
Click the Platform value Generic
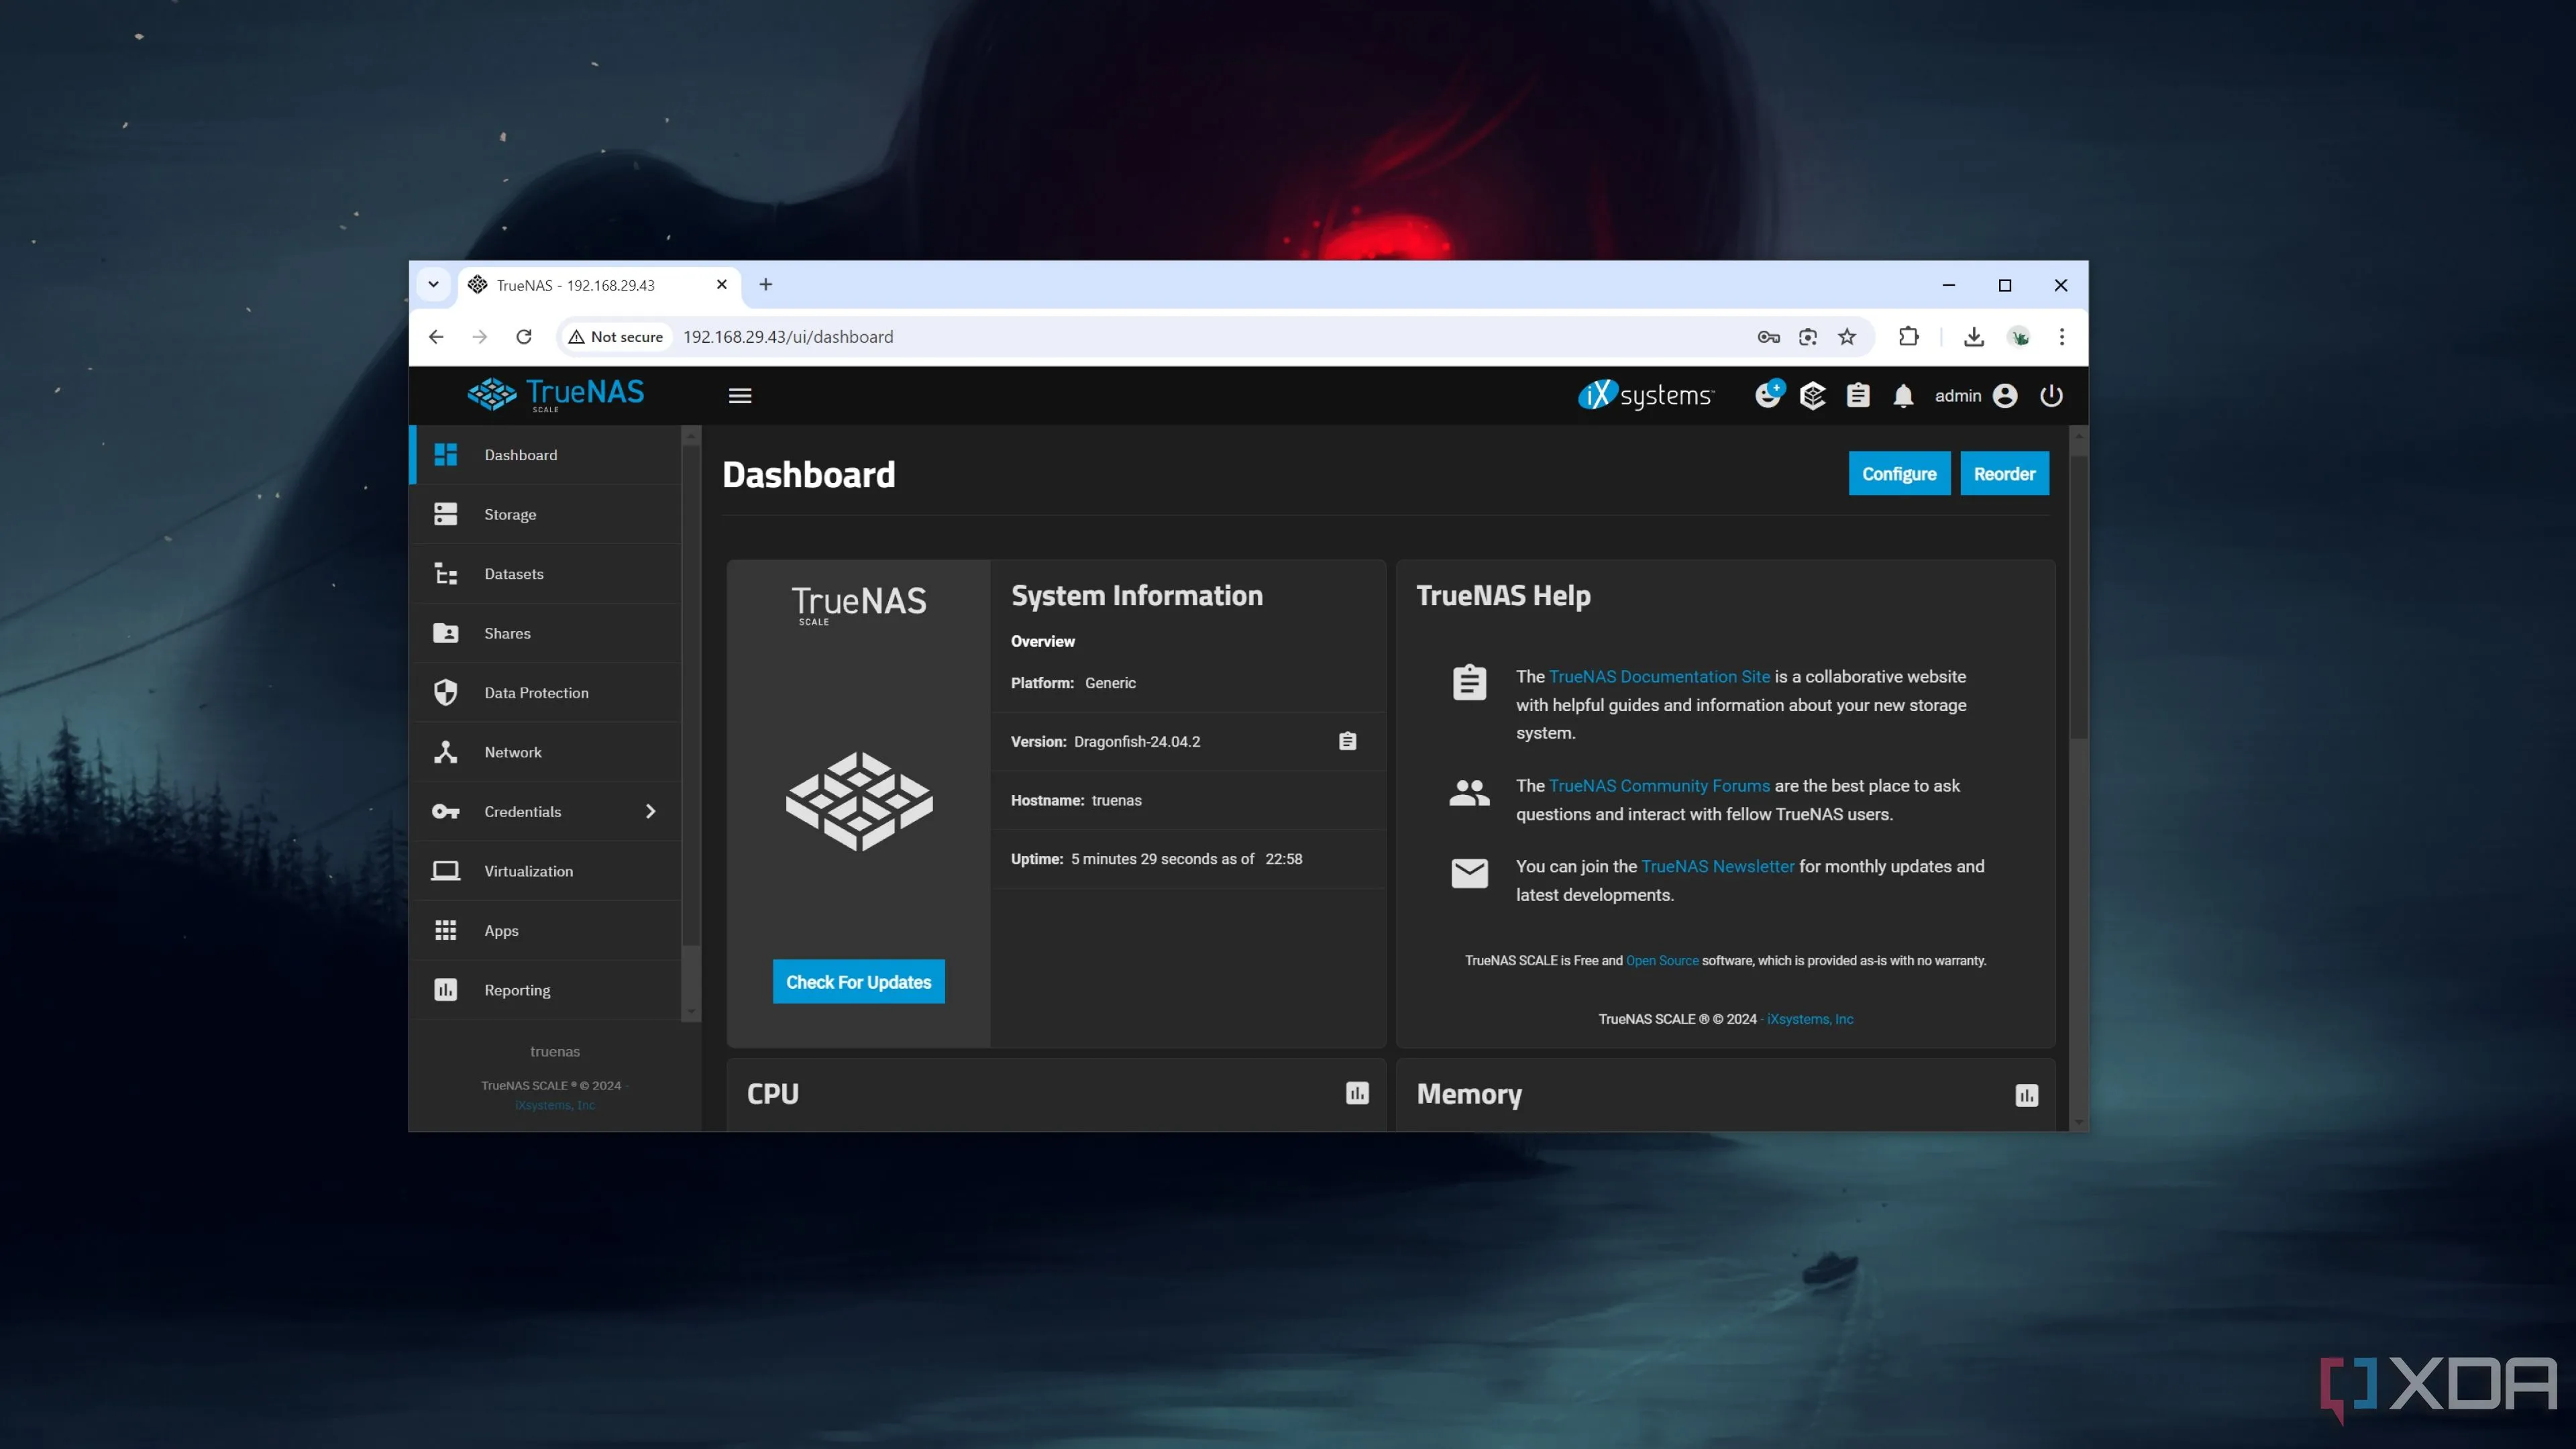[1110, 683]
